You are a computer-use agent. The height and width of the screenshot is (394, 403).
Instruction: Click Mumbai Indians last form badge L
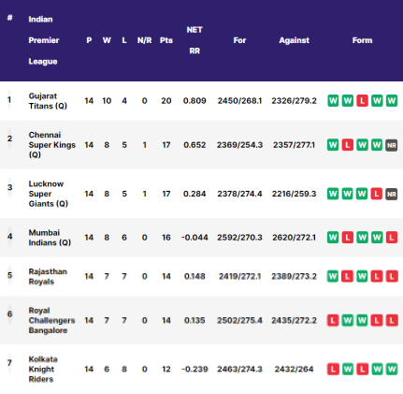(392, 238)
